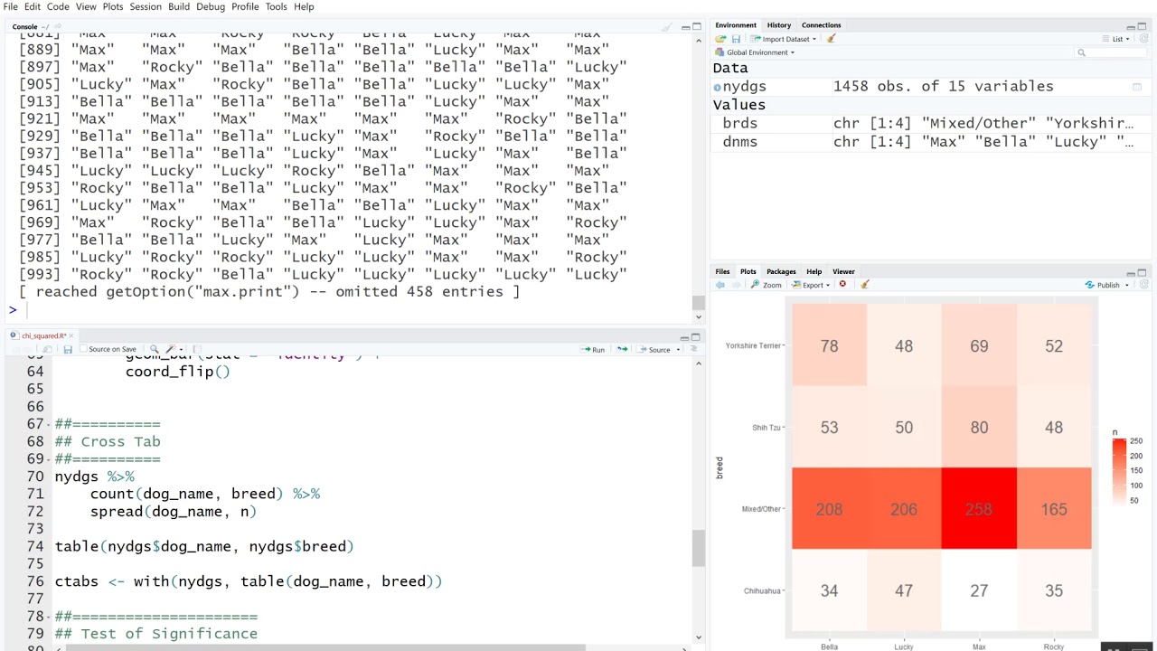This screenshot has width=1157, height=651.
Task: Open the Export dropdown in Plots
Action: [x=811, y=285]
